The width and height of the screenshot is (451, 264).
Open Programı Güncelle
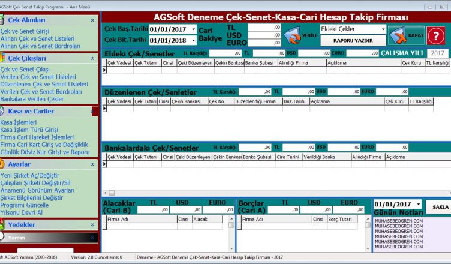[x=25, y=205]
